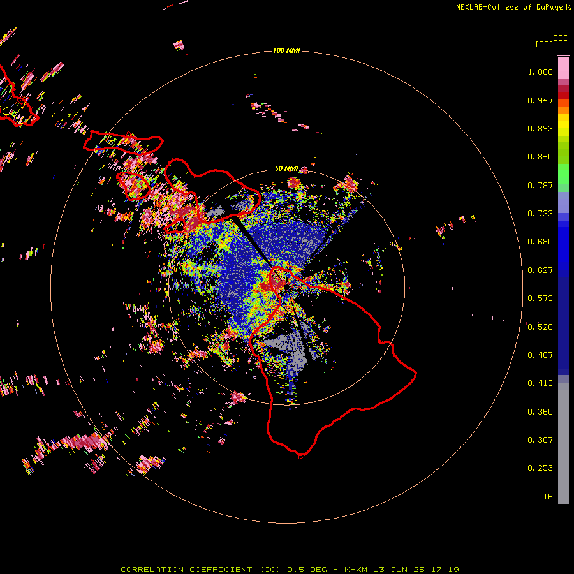Click the 0.840 color scale value
The image size is (574, 574).
540,157
